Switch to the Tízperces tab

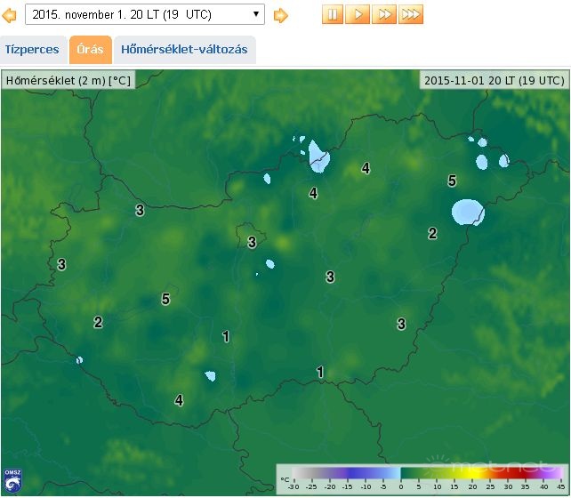click(x=32, y=50)
